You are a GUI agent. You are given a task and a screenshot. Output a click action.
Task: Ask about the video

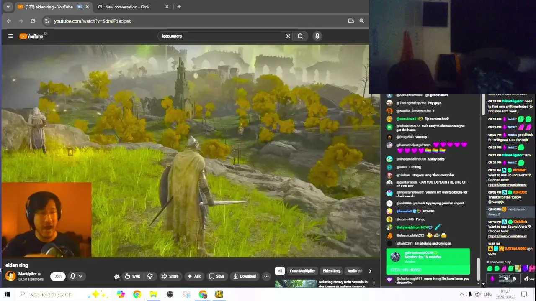pyautogui.click(x=194, y=276)
